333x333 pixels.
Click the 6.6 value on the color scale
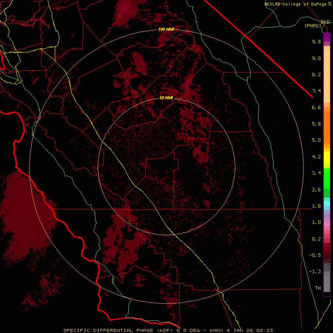pos(316,107)
